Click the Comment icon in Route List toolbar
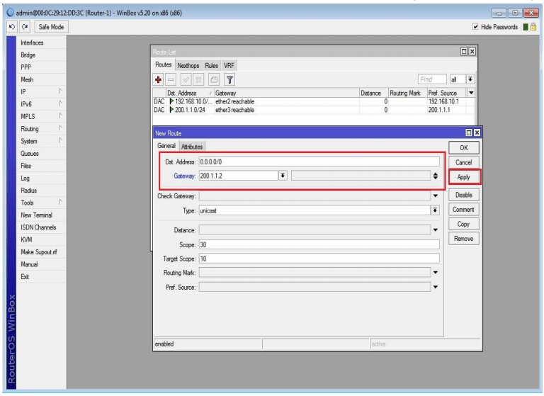The width and height of the screenshot is (544, 396). point(212,80)
